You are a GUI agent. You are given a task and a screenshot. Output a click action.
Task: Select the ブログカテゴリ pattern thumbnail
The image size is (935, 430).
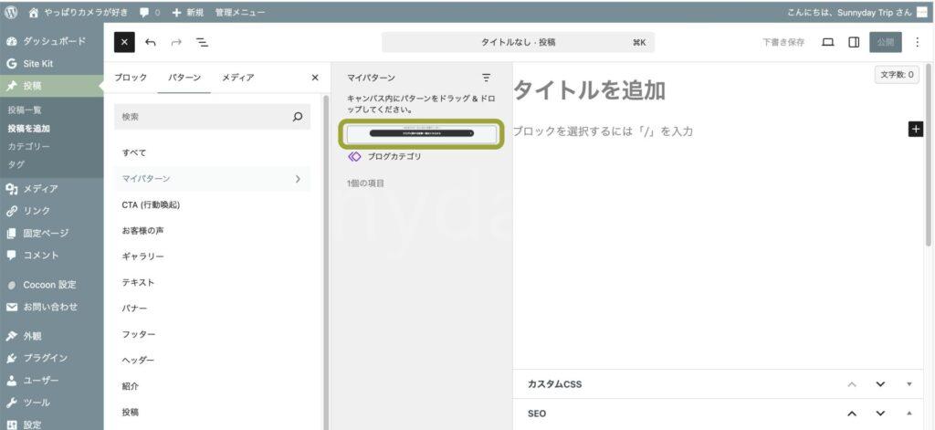[x=421, y=133]
